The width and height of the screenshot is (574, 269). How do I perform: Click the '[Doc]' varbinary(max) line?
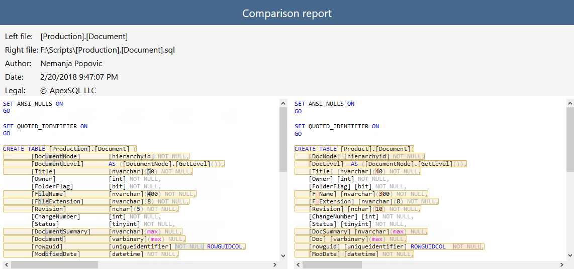coord(351,239)
